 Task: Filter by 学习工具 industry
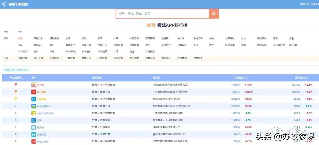(x=38, y=58)
